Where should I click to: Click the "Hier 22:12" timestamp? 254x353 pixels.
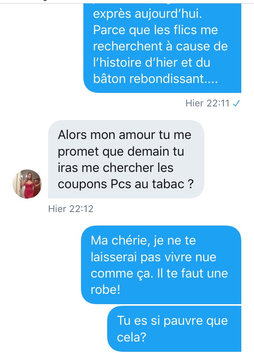[x=71, y=209]
